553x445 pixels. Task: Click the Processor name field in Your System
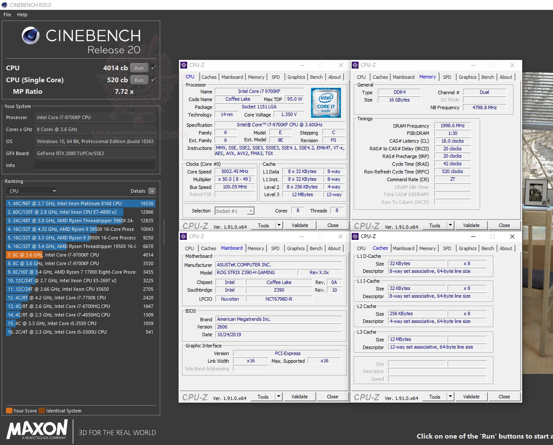95,117
